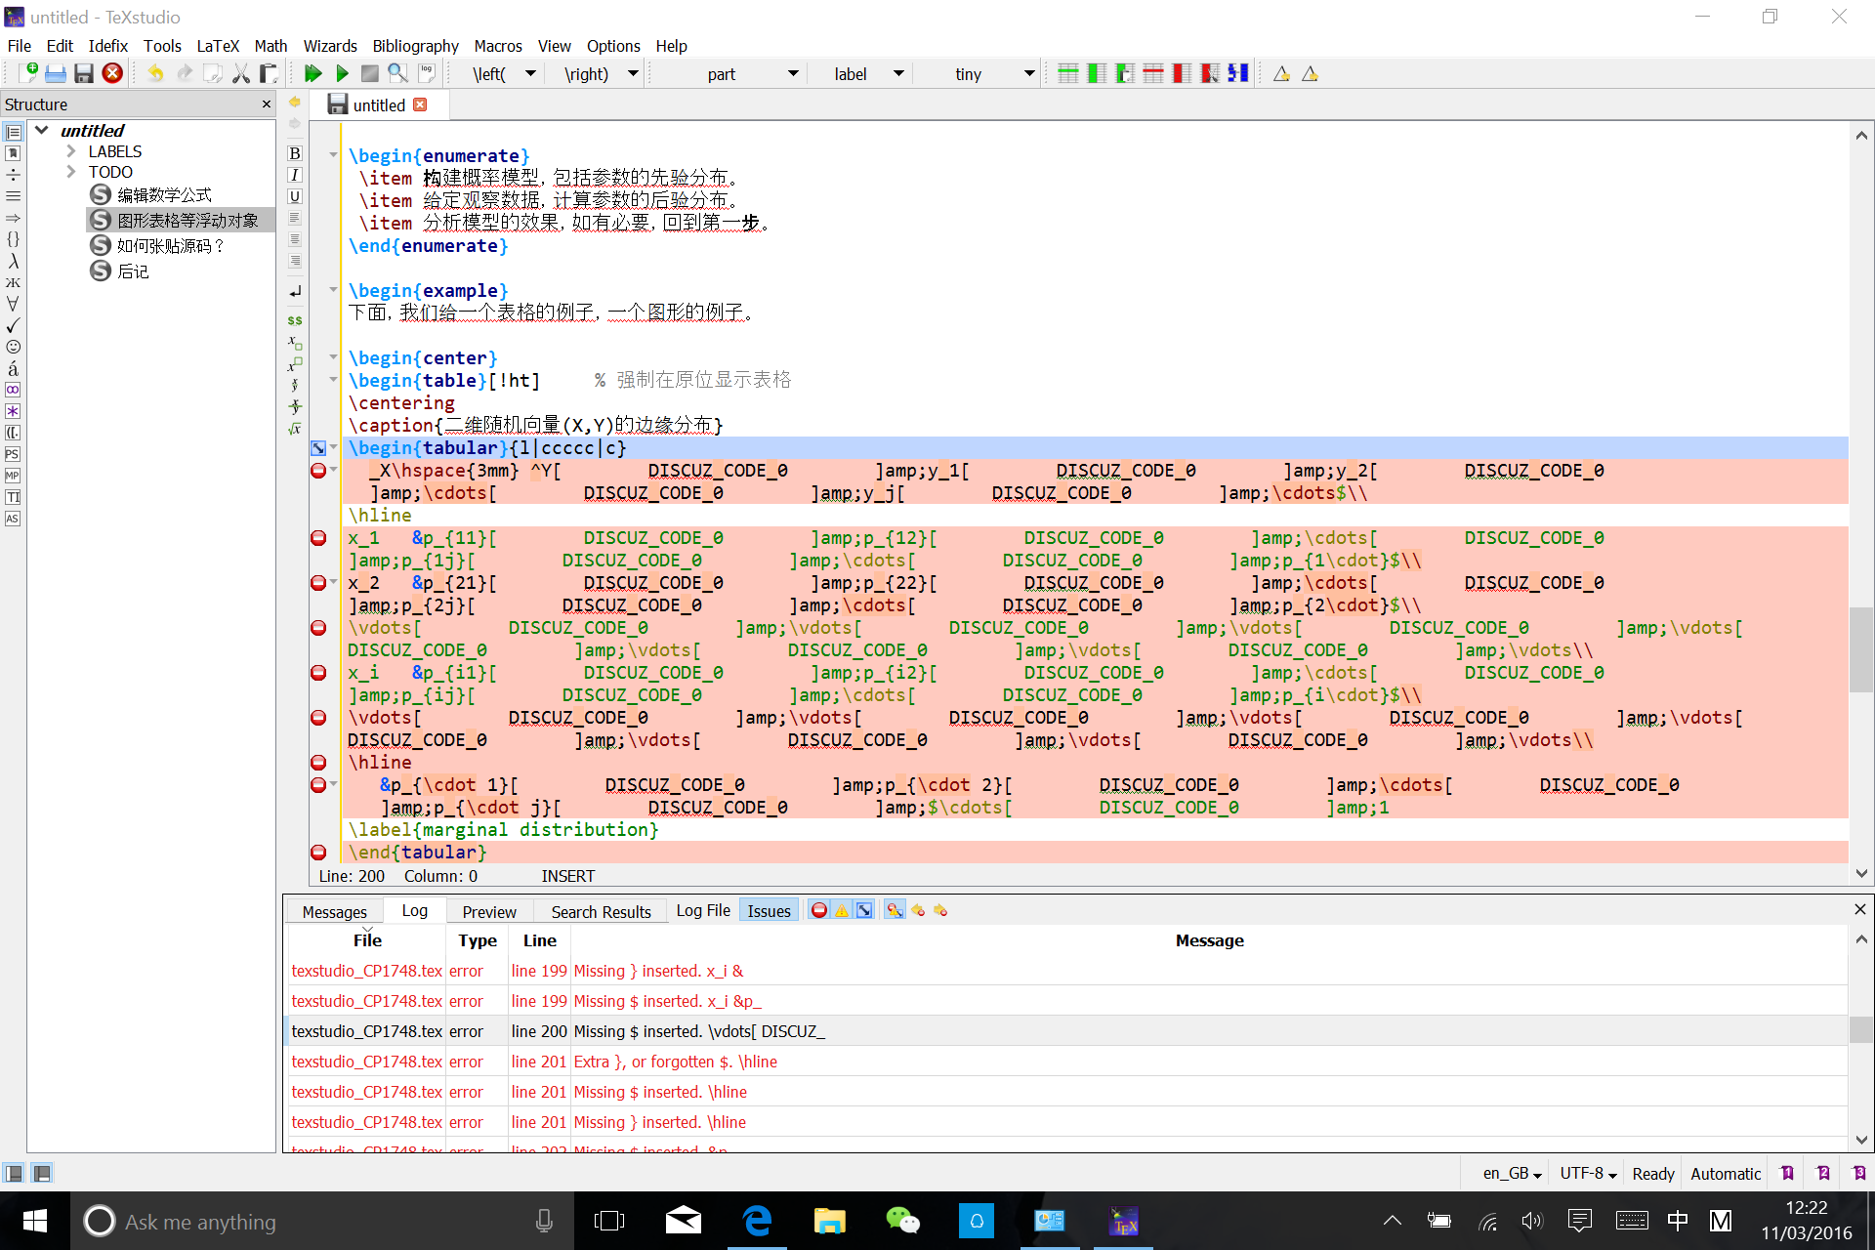1875x1250 pixels.
Task: Open WeChat from the Windows taskbar
Action: tap(902, 1221)
